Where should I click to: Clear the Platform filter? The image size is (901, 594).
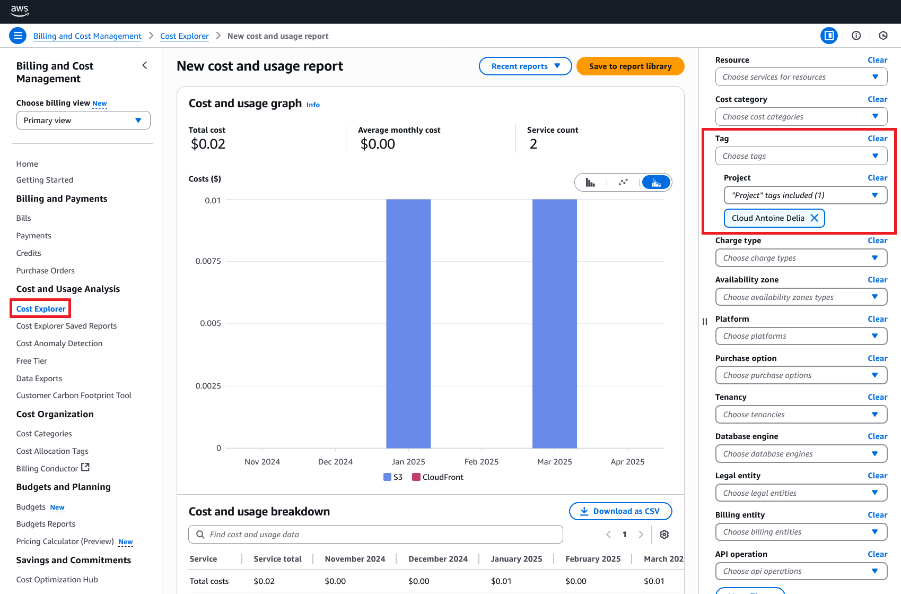tap(878, 319)
